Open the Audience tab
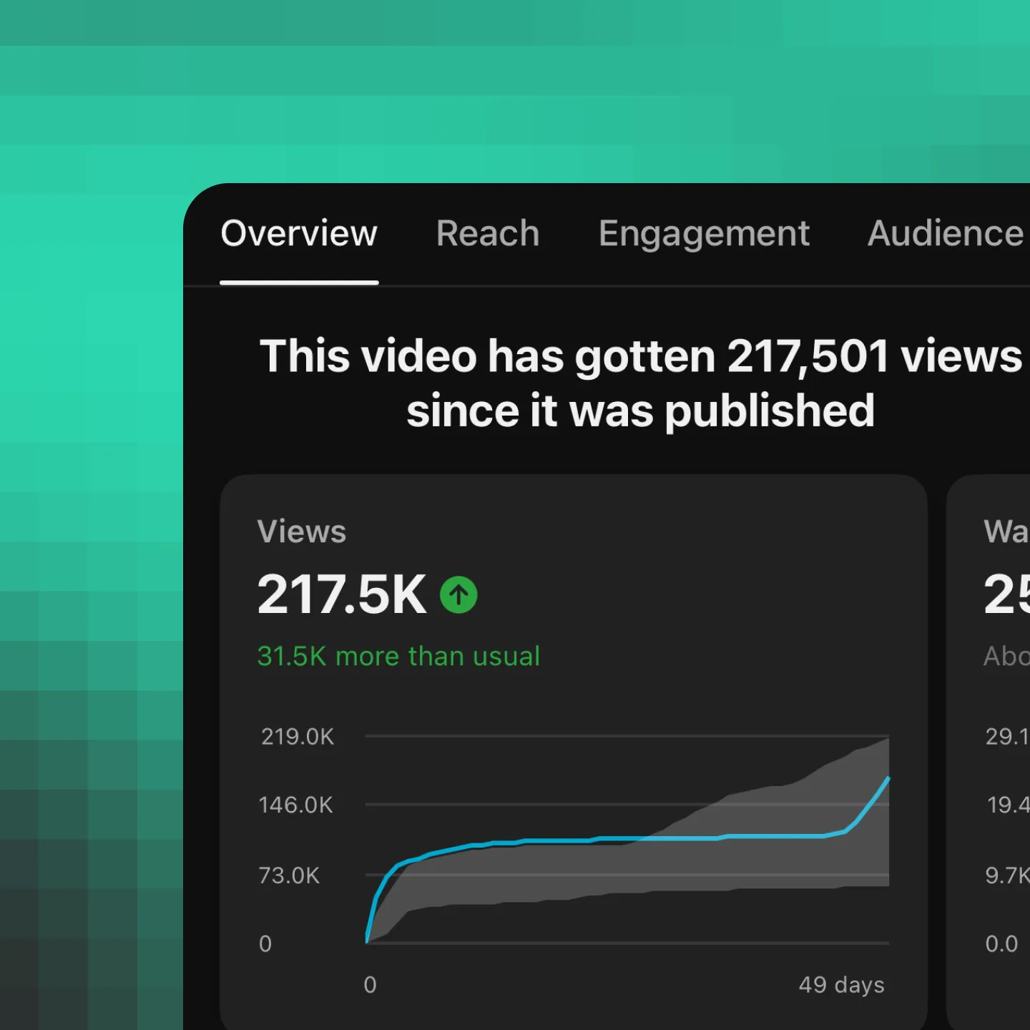This screenshot has height=1030, width=1030. 946,234
